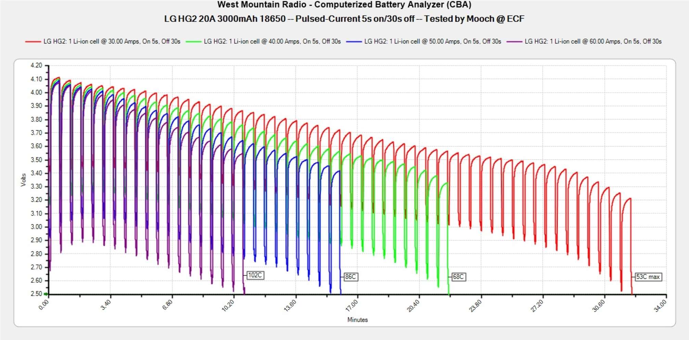Click the 102C annotation label
Viewport: 689px width, 340px height.
pyautogui.click(x=255, y=275)
